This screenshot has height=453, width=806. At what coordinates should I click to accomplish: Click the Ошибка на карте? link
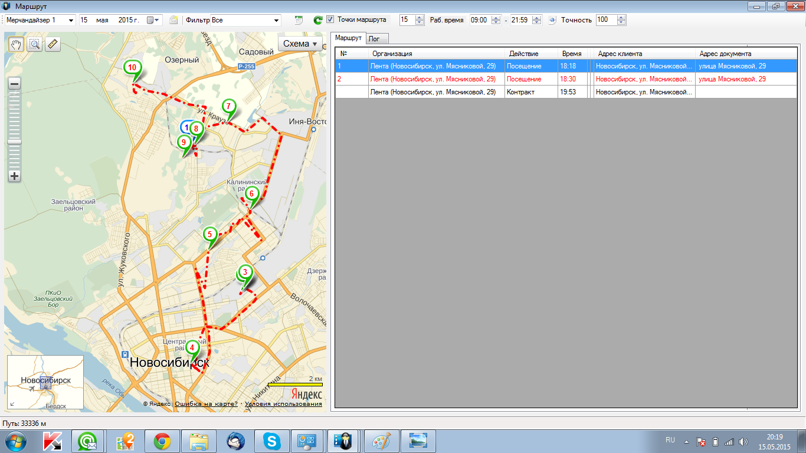pos(207,404)
